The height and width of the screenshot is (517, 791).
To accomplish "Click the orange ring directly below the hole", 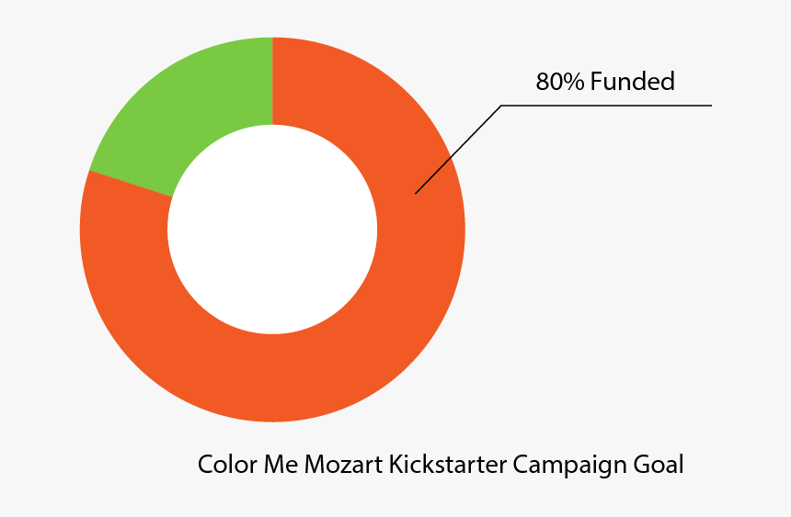I will [x=272, y=378].
